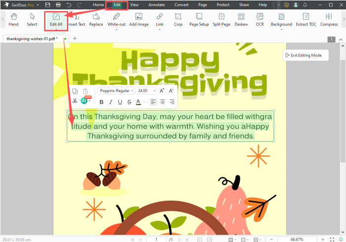Add a new document tab
The image size is (346, 242).
point(75,39)
